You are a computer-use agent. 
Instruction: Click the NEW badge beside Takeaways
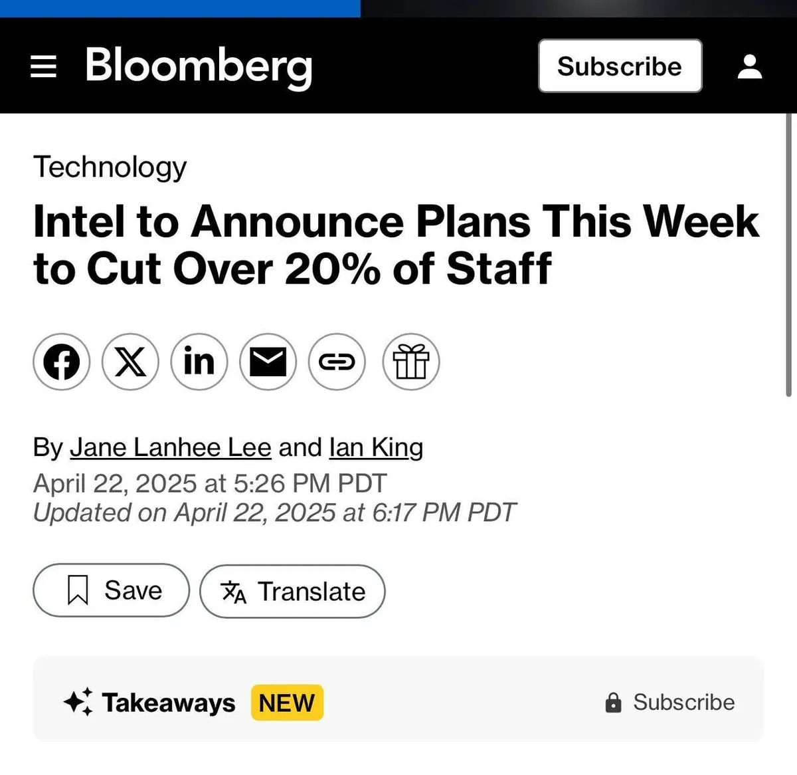pyautogui.click(x=287, y=703)
